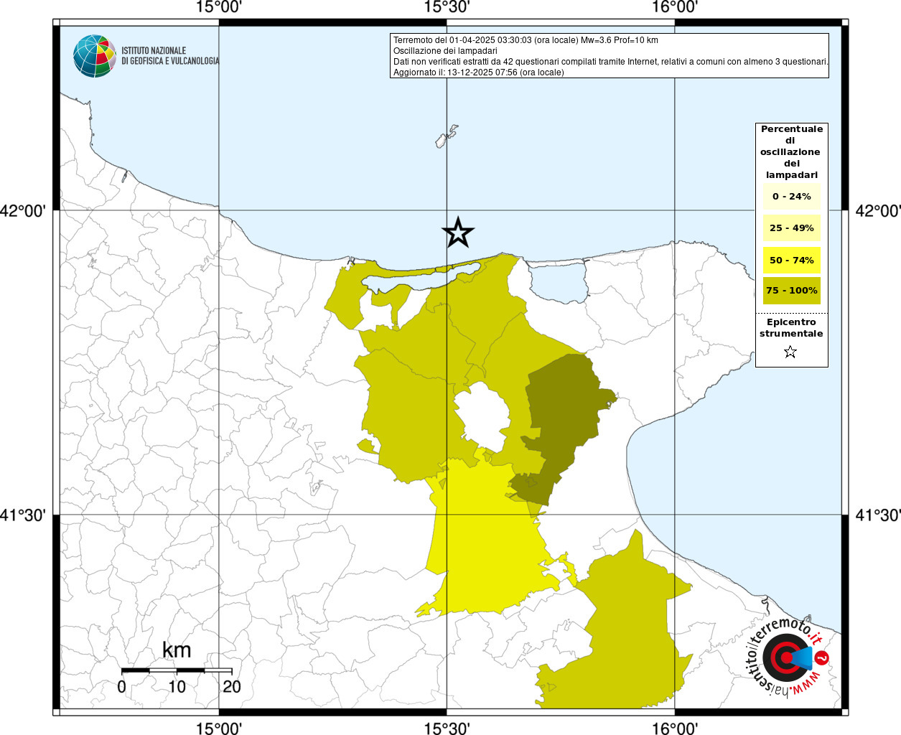This screenshot has width=901, height=735.
Task: Click the light blue coastal lagoon east of the star
Action: point(560,282)
